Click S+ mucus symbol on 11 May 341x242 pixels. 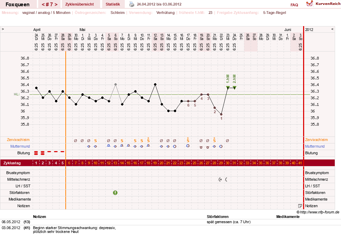[148, 140]
